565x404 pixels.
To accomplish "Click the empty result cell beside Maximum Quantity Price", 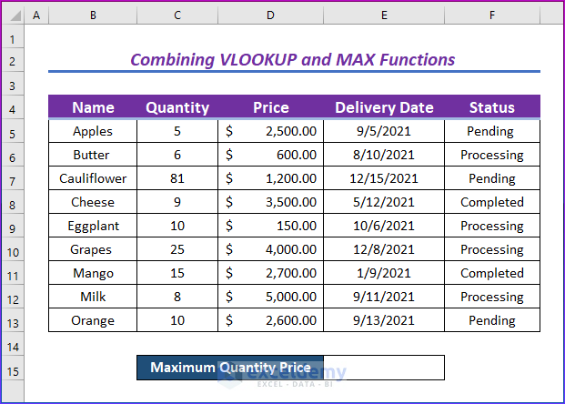I will pyautogui.click(x=384, y=368).
